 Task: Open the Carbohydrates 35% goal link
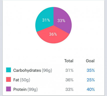91,70
